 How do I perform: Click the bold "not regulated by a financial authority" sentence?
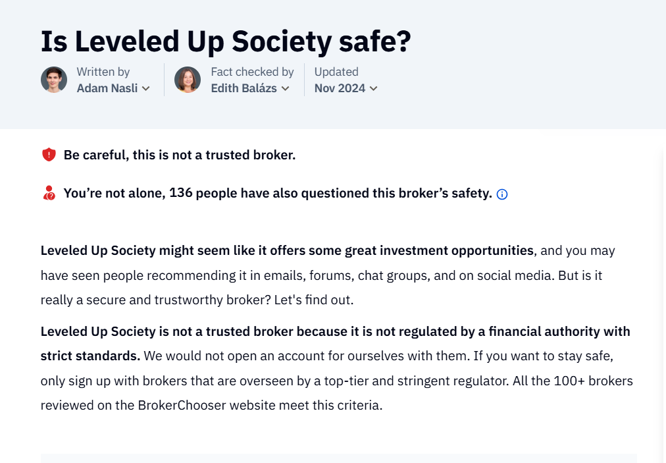tap(335, 343)
